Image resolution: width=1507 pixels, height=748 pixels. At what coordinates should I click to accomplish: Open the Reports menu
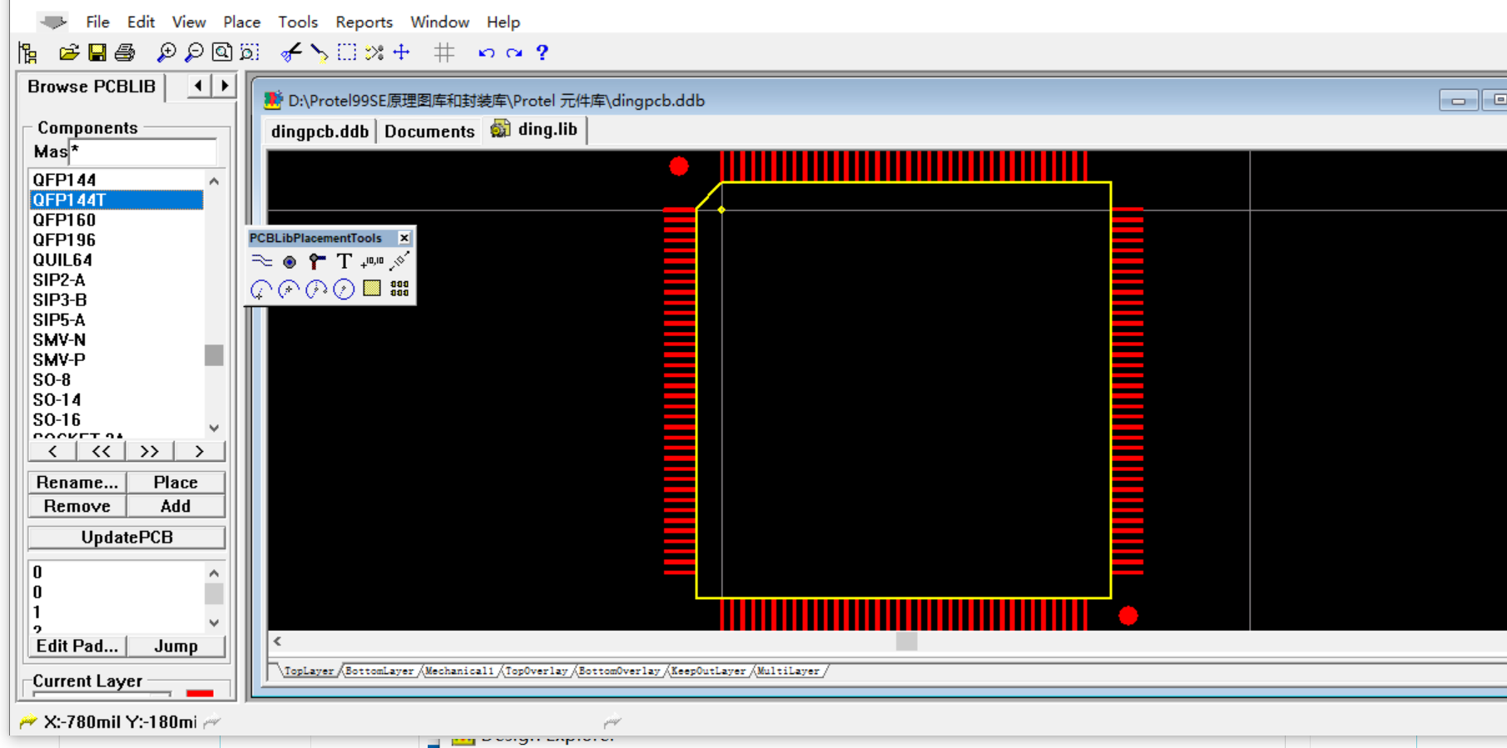pyautogui.click(x=364, y=22)
